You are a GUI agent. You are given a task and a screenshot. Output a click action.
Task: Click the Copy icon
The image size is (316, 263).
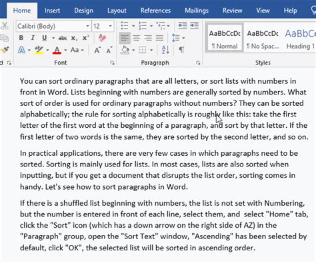coord(4,38)
